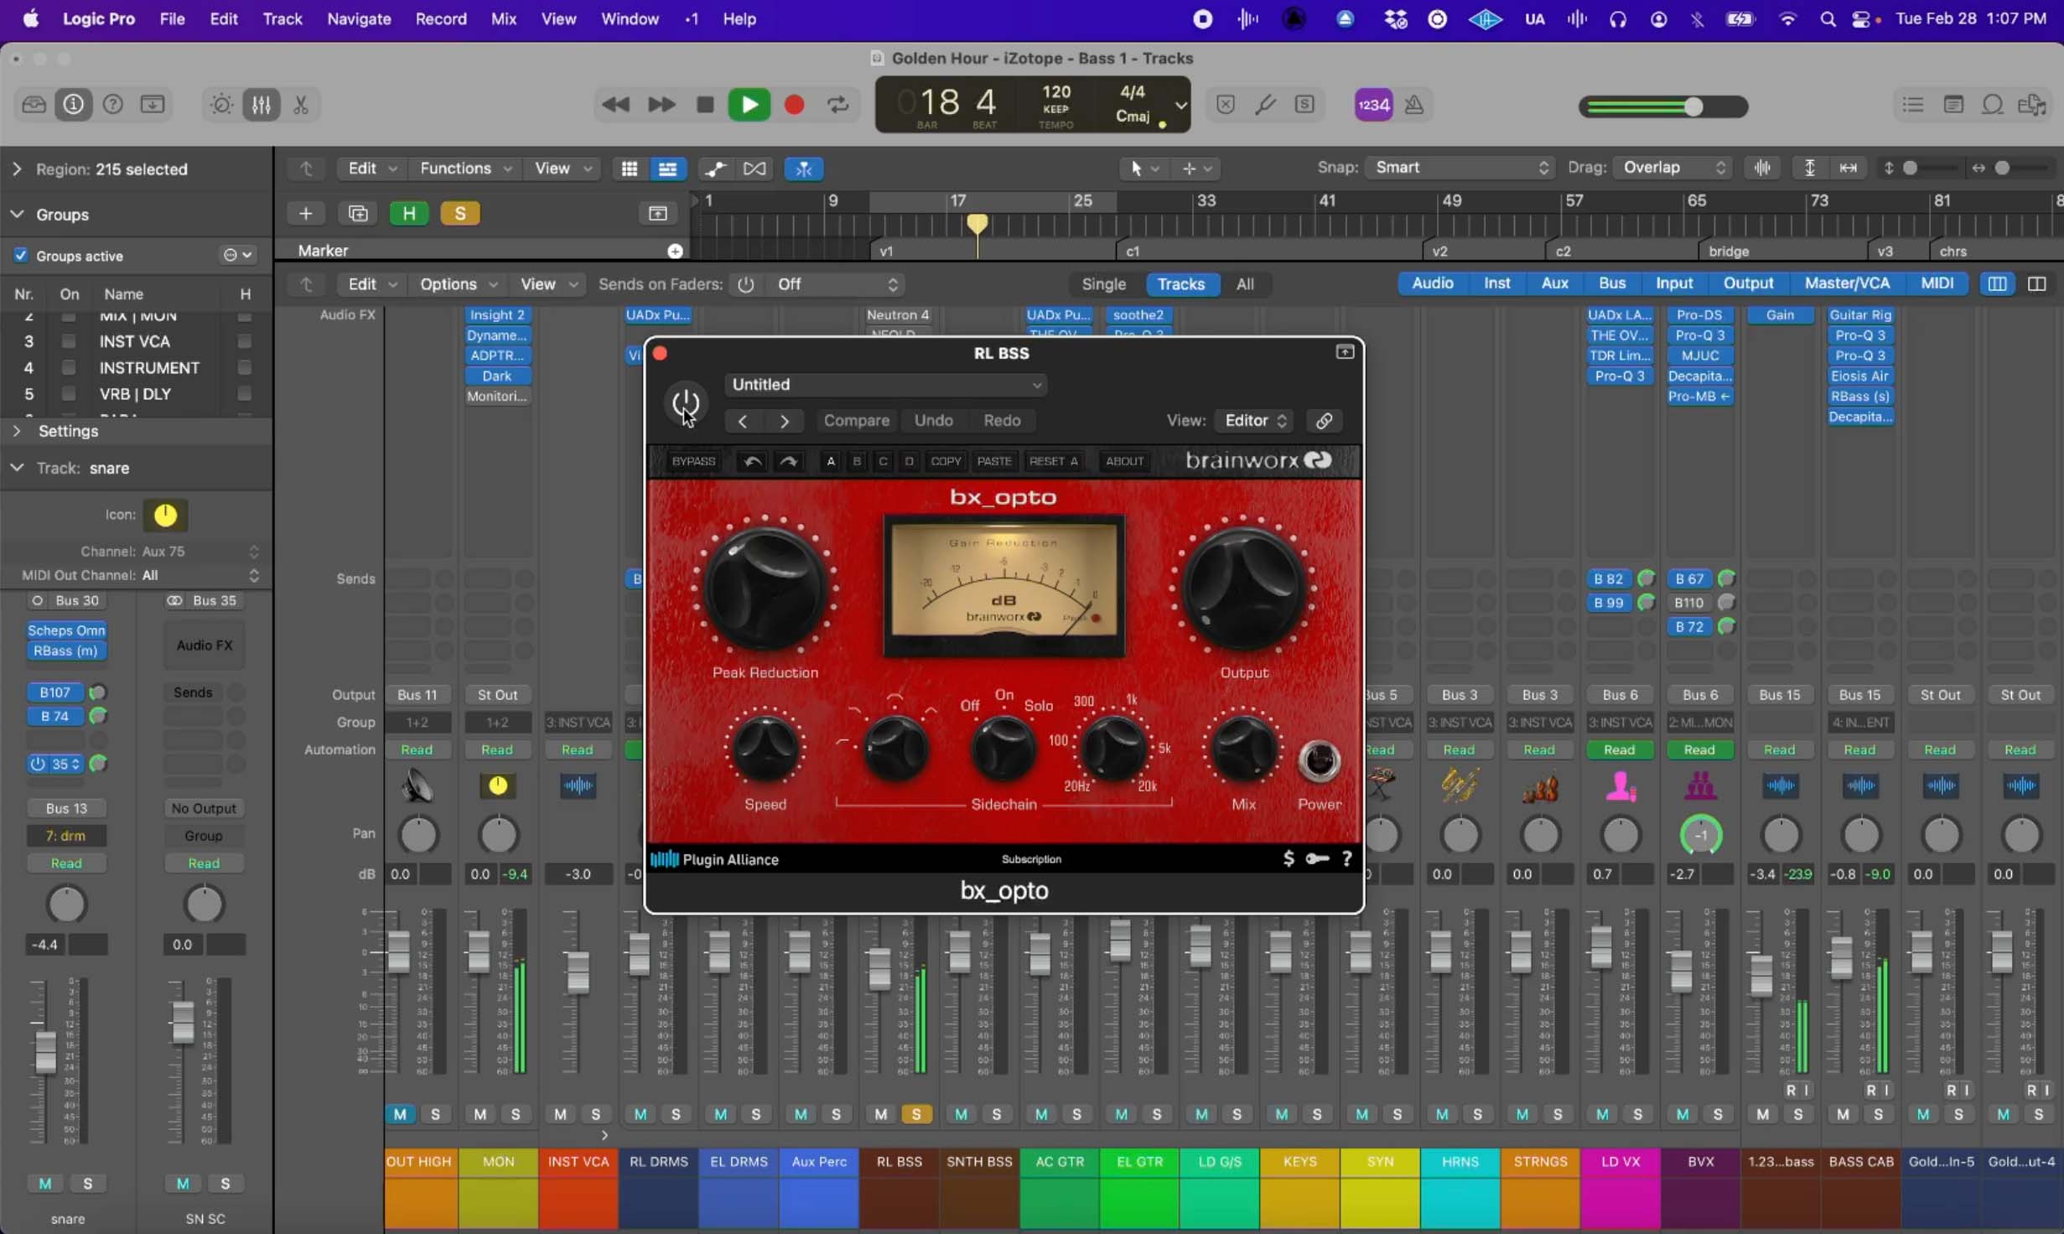The width and height of the screenshot is (2064, 1234).
Task: Unmute the OUT HIGH channel strip
Action: [400, 1114]
